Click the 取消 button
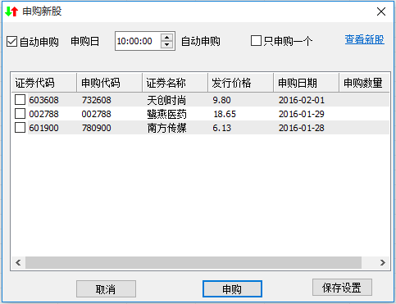This screenshot has width=396, height=304. (106, 289)
